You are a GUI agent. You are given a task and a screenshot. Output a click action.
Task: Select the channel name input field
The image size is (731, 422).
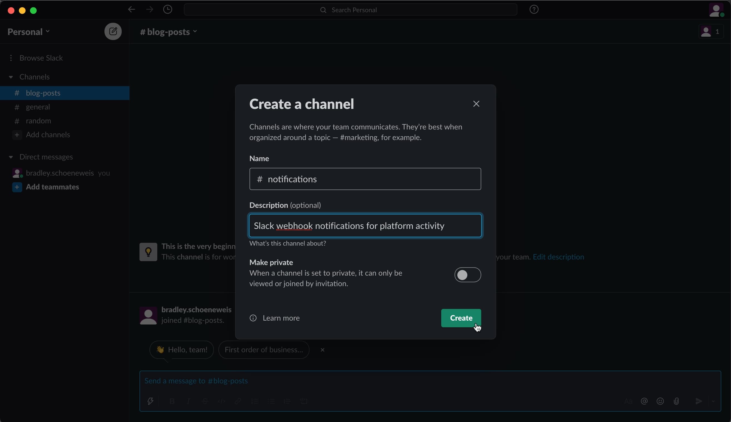coord(365,179)
